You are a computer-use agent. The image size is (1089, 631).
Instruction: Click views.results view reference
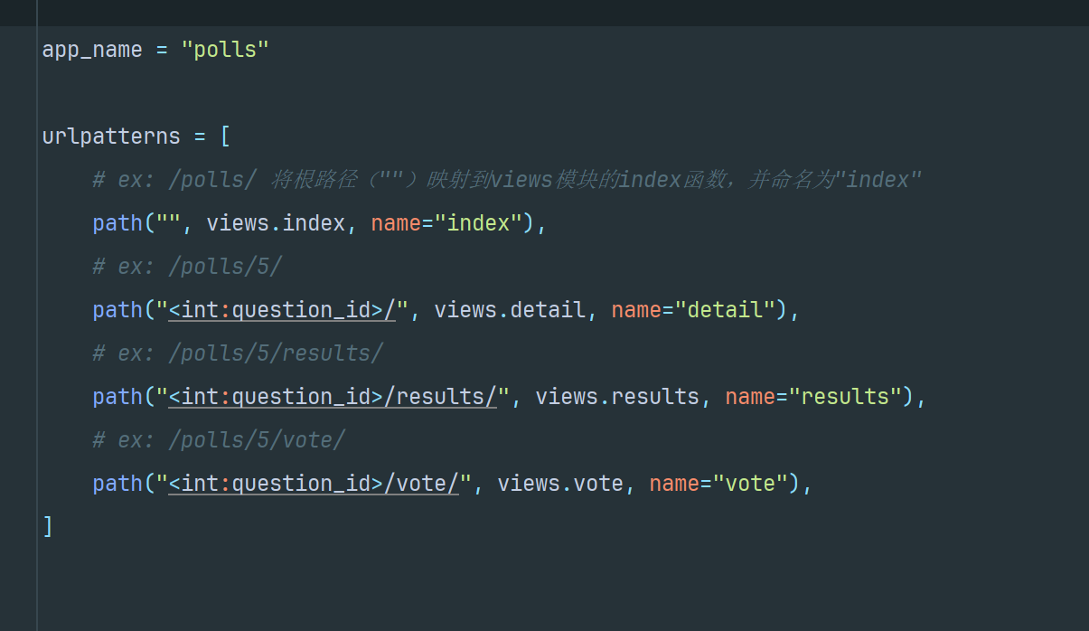coord(617,397)
